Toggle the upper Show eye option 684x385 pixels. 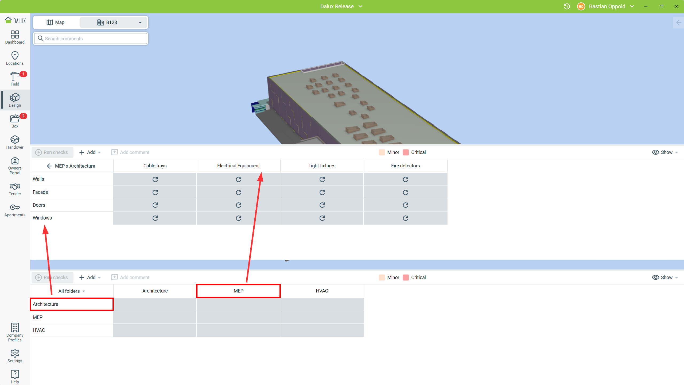pyautogui.click(x=664, y=152)
